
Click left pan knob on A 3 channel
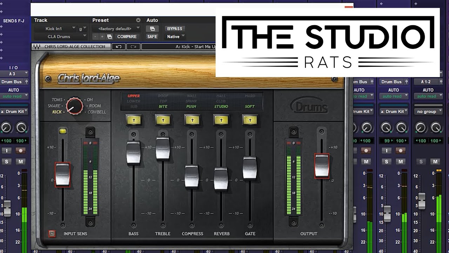coord(6,128)
